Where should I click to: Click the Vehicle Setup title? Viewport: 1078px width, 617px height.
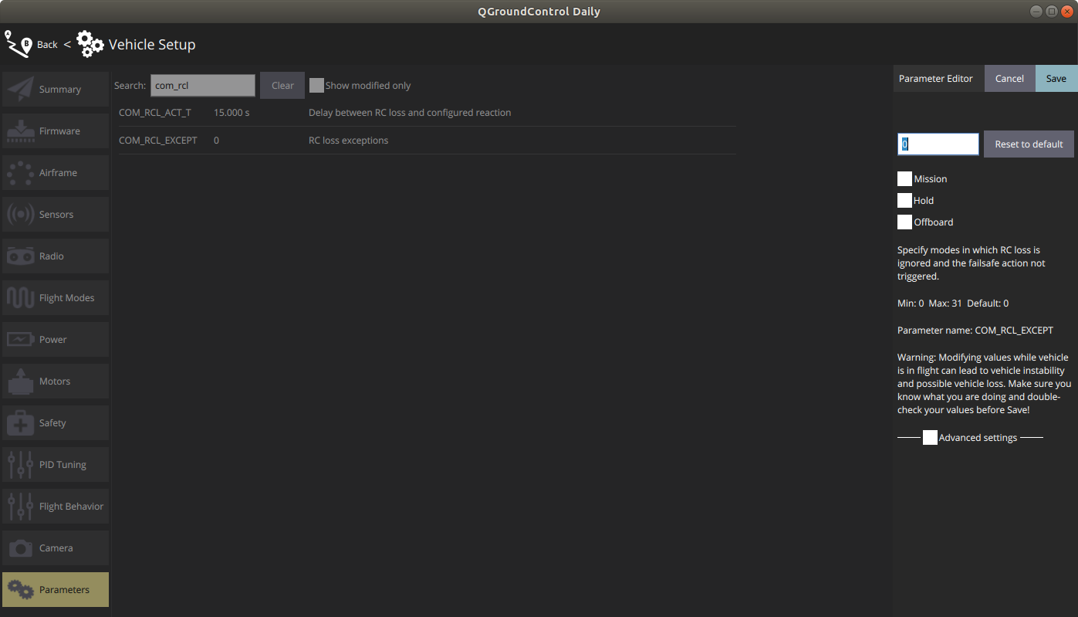(152, 45)
